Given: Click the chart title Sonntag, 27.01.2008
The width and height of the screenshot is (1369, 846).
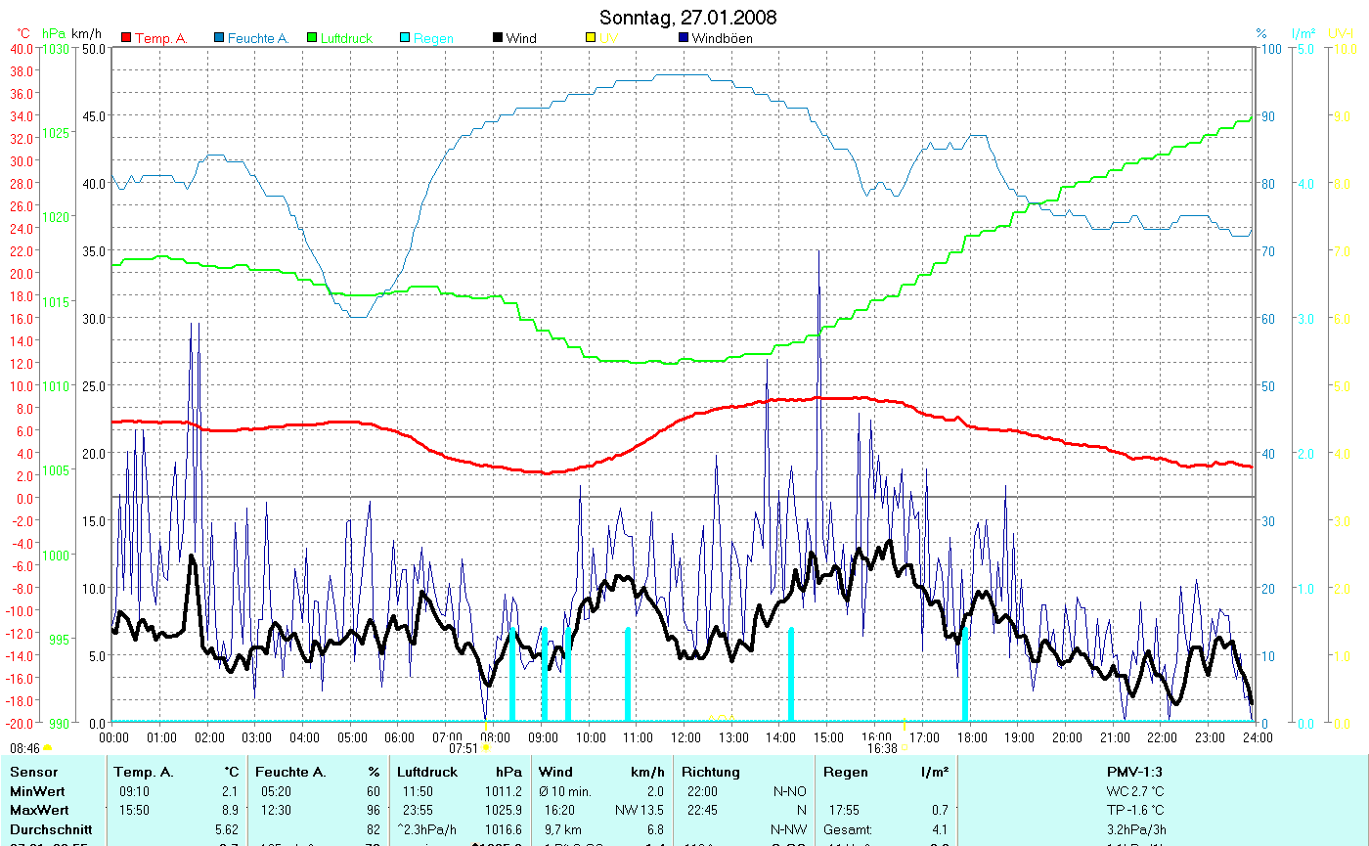Looking at the screenshot, I should 687,18.
